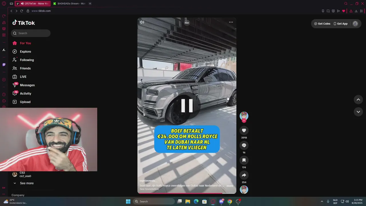Open the Easy Setup sliders icon

pyautogui.click(x=361, y=11)
